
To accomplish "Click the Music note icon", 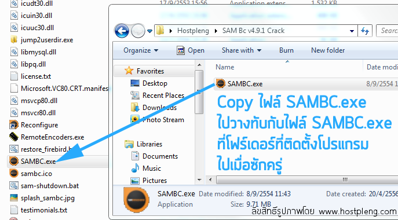I will click(135, 168).
